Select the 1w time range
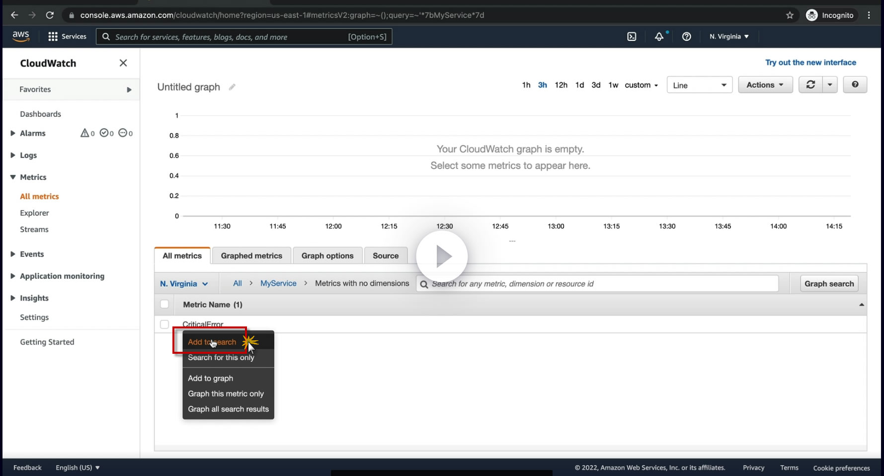This screenshot has width=884, height=476. click(614, 85)
